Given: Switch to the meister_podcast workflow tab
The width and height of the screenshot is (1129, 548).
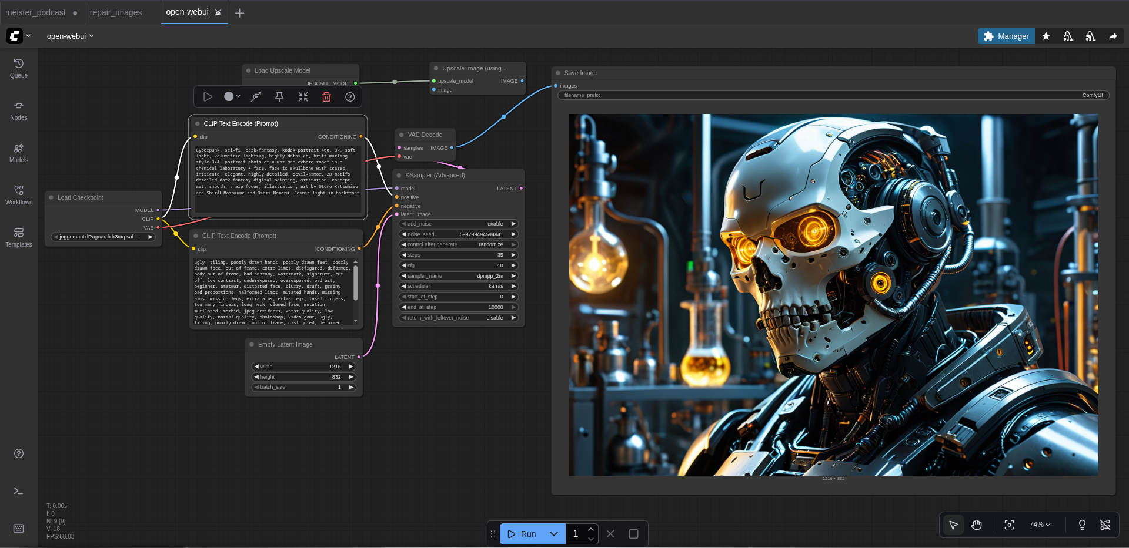Looking at the screenshot, I should pyautogui.click(x=35, y=12).
